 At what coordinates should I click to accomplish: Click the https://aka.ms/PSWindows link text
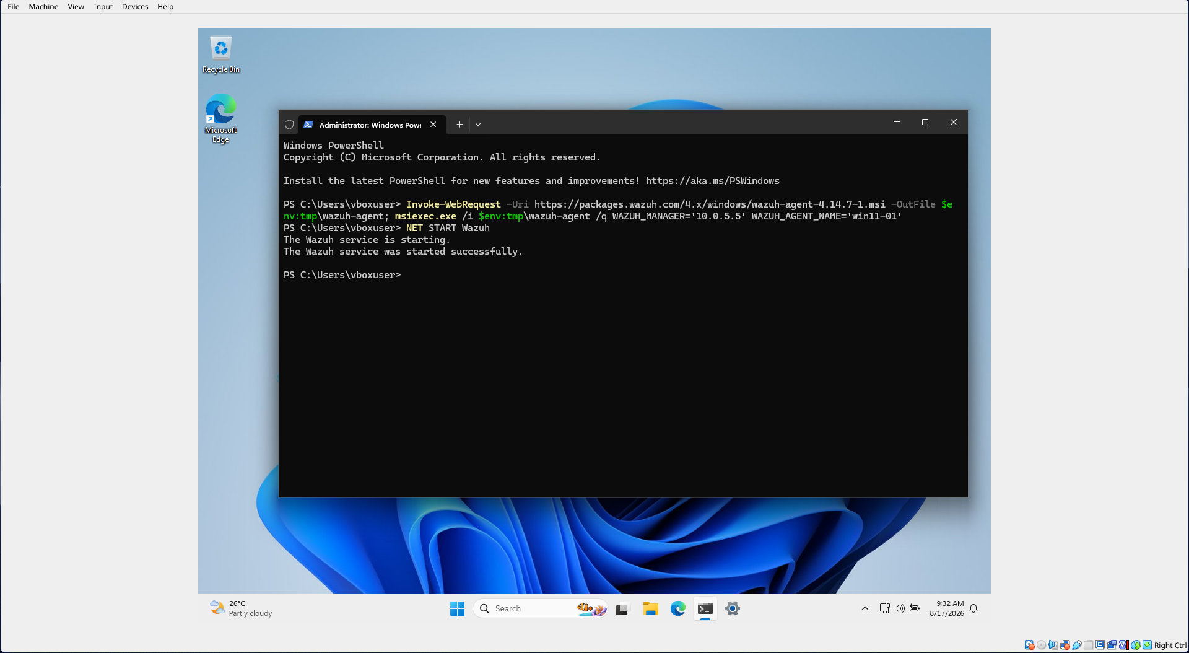click(712, 181)
